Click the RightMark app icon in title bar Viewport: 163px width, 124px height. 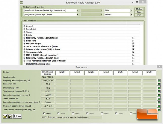point(21,2)
